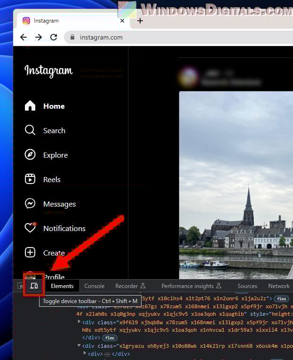Click the closing </div> tag line

point(91,337)
